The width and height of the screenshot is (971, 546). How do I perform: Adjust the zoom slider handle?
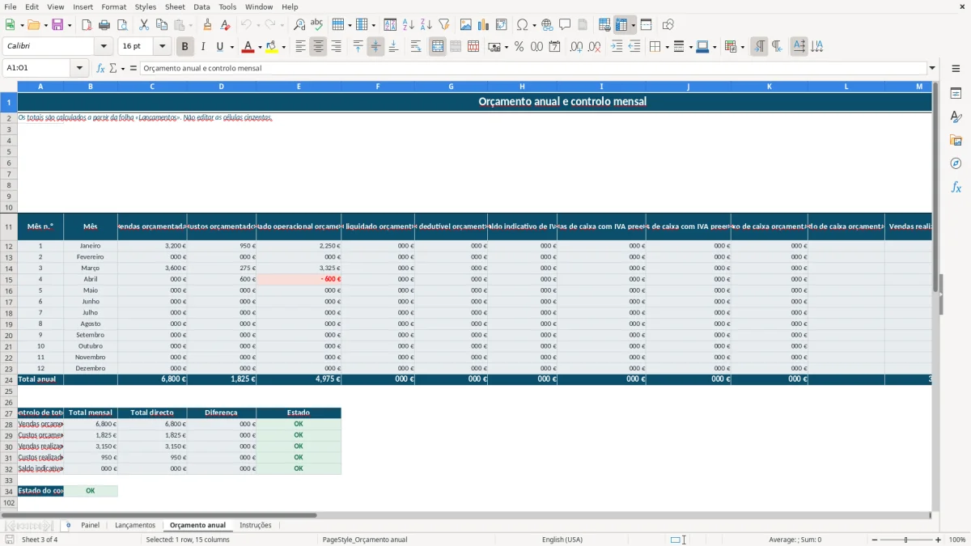coord(905,540)
